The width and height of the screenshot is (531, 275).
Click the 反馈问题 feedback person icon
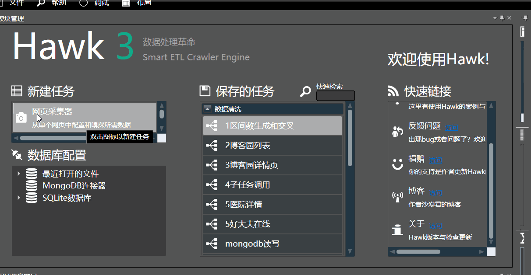point(397,131)
